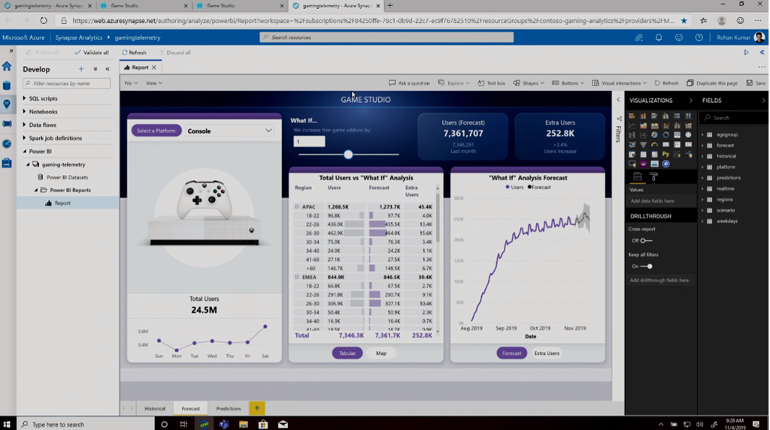
Task: Switch table view to Tabular
Action: (x=347, y=353)
